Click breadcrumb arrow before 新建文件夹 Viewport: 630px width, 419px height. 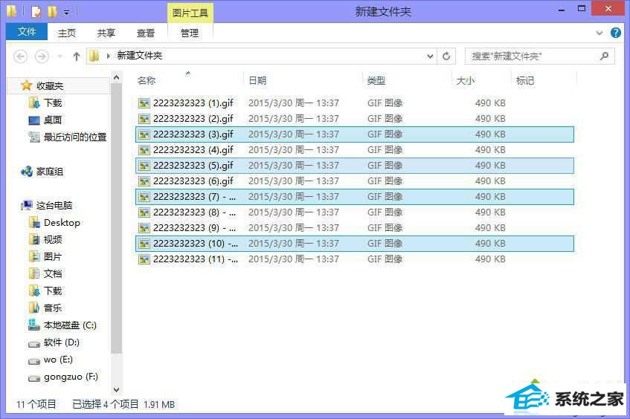pyautogui.click(x=108, y=56)
